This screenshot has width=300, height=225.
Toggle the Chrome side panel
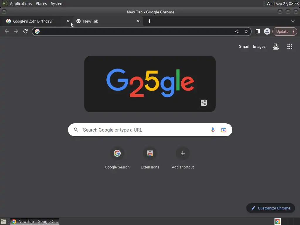click(258, 31)
